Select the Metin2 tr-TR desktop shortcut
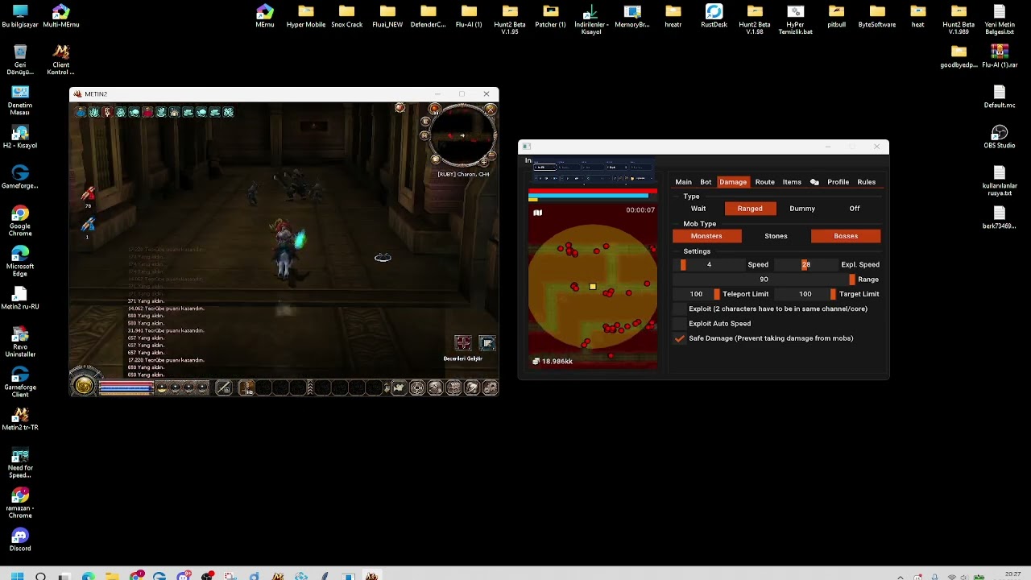Screen dimensions: 1031x580 (20, 419)
